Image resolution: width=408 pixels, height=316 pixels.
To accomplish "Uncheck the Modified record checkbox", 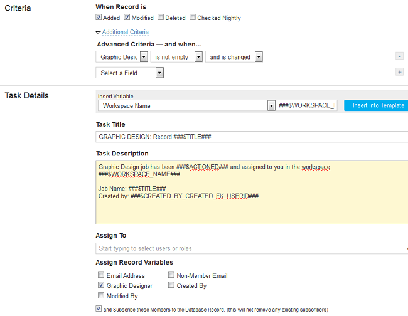I will click(x=127, y=18).
